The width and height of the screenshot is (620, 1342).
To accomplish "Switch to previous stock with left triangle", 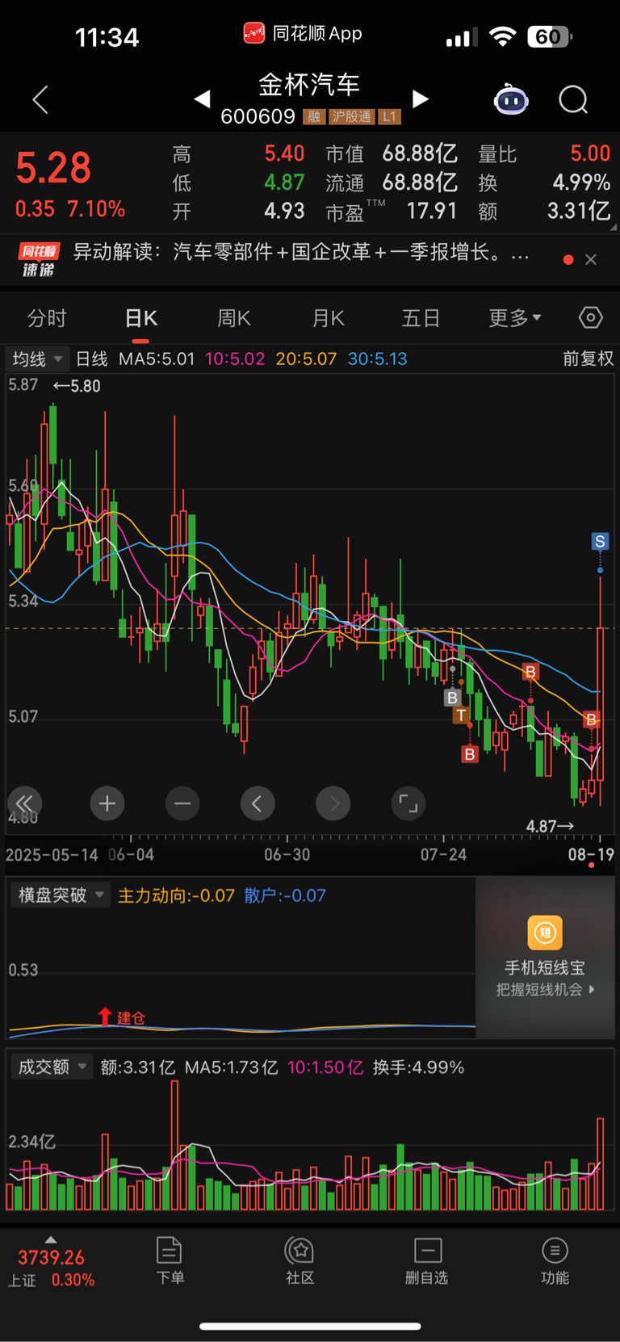I will (x=202, y=99).
